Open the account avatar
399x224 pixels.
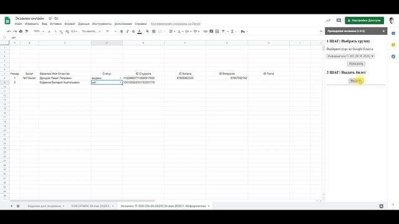click(392, 21)
